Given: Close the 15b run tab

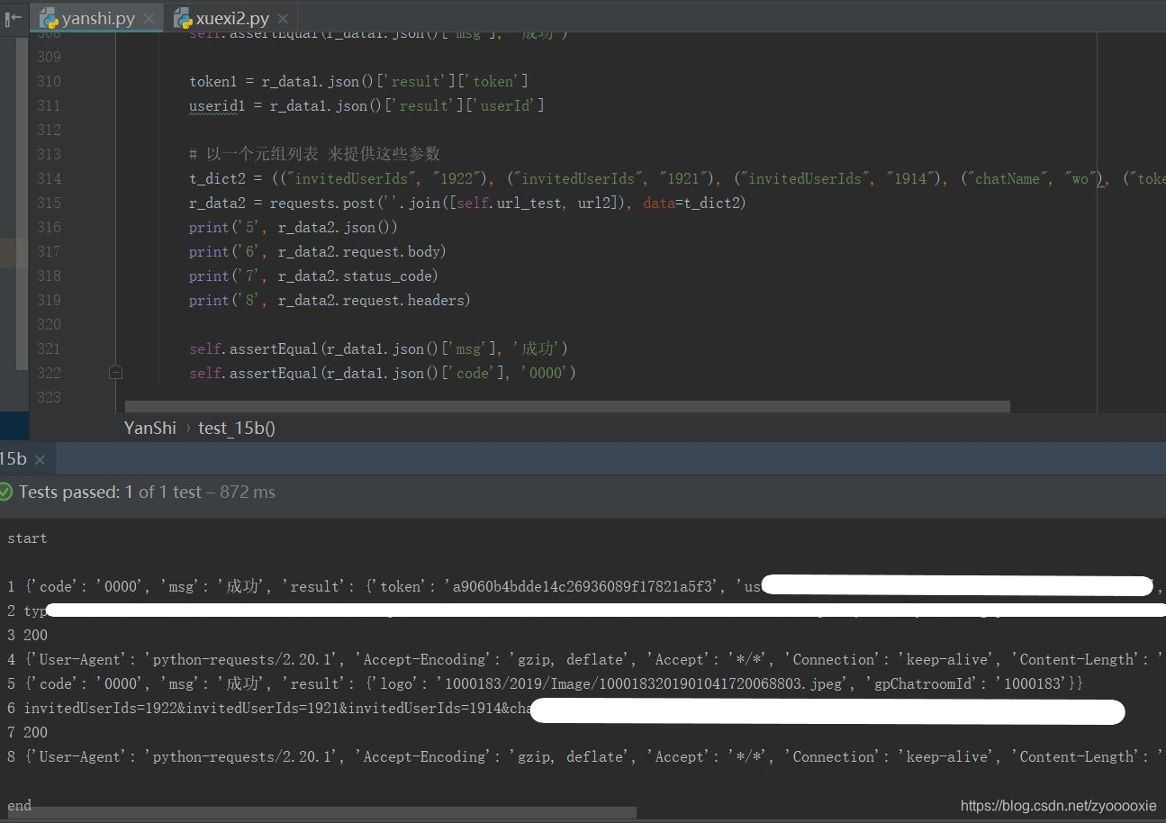Looking at the screenshot, I should click(40, 459).
